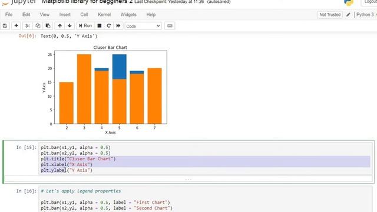Cut selected cells with scissors icon
The image size is (377, 212).
coord(28,26)
